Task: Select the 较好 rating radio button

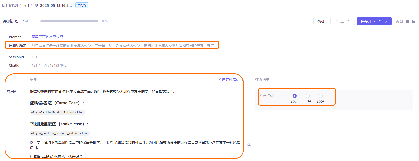Action: 321,96
